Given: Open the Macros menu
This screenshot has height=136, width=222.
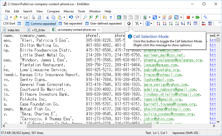Looking at the screenshot, I should click(x=69, y=11).
